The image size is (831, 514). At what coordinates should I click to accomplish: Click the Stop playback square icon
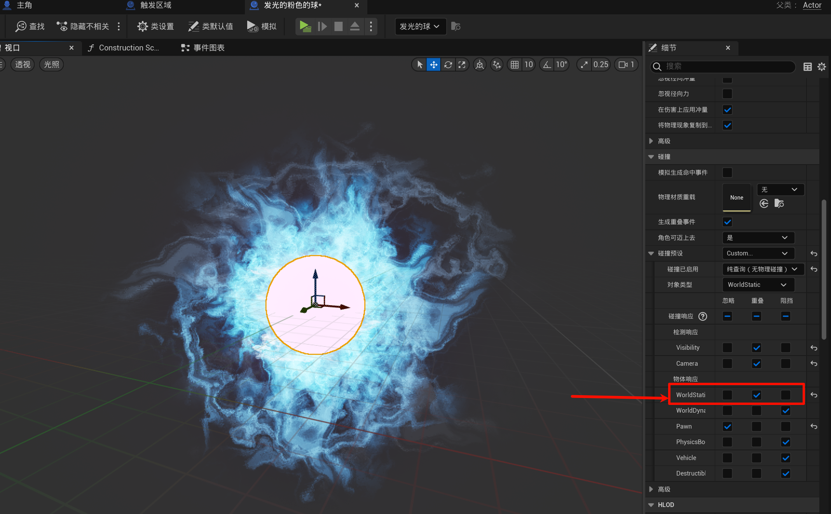[x=339, y=26]
